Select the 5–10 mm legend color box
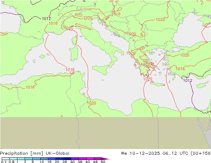Image resolution: width=211 pixels, height=163 pixels. [x=36, y=159]
